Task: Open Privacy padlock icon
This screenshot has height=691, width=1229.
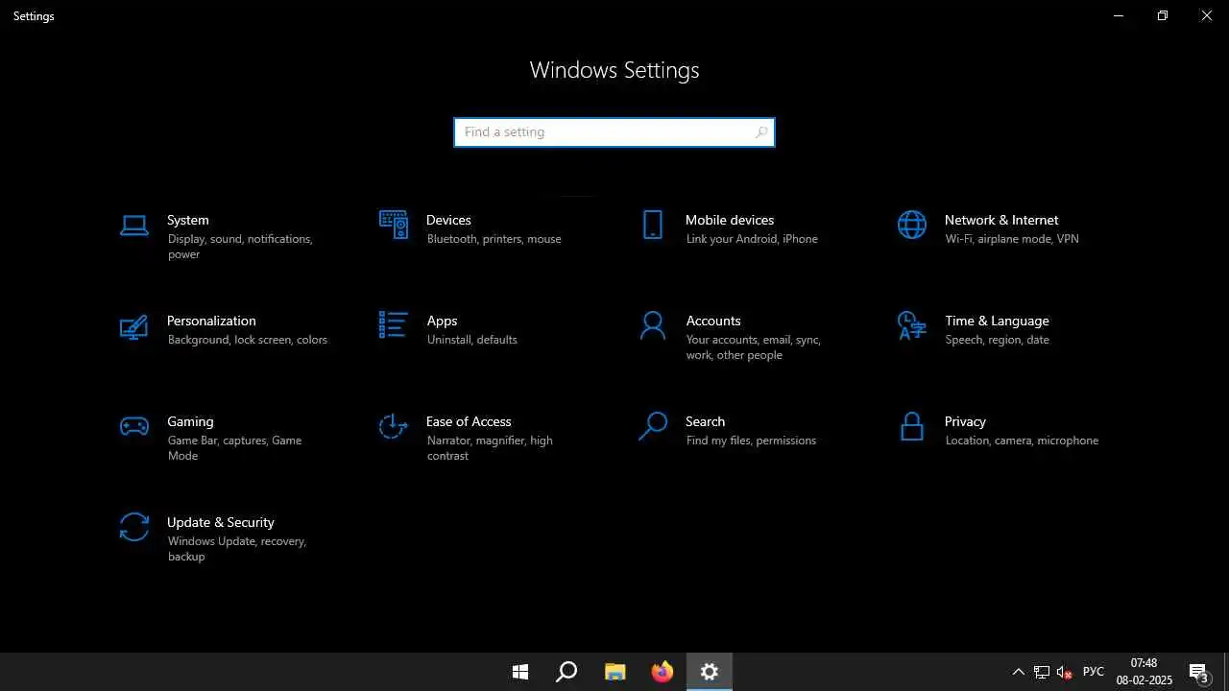Action: click(x=912, y=426)
